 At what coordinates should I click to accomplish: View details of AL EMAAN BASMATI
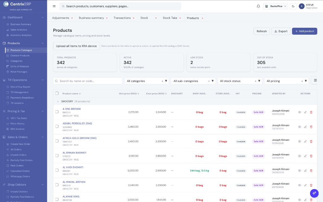(x=300, y=156)
